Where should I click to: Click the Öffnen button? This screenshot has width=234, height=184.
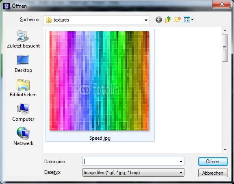click(213, 162)
